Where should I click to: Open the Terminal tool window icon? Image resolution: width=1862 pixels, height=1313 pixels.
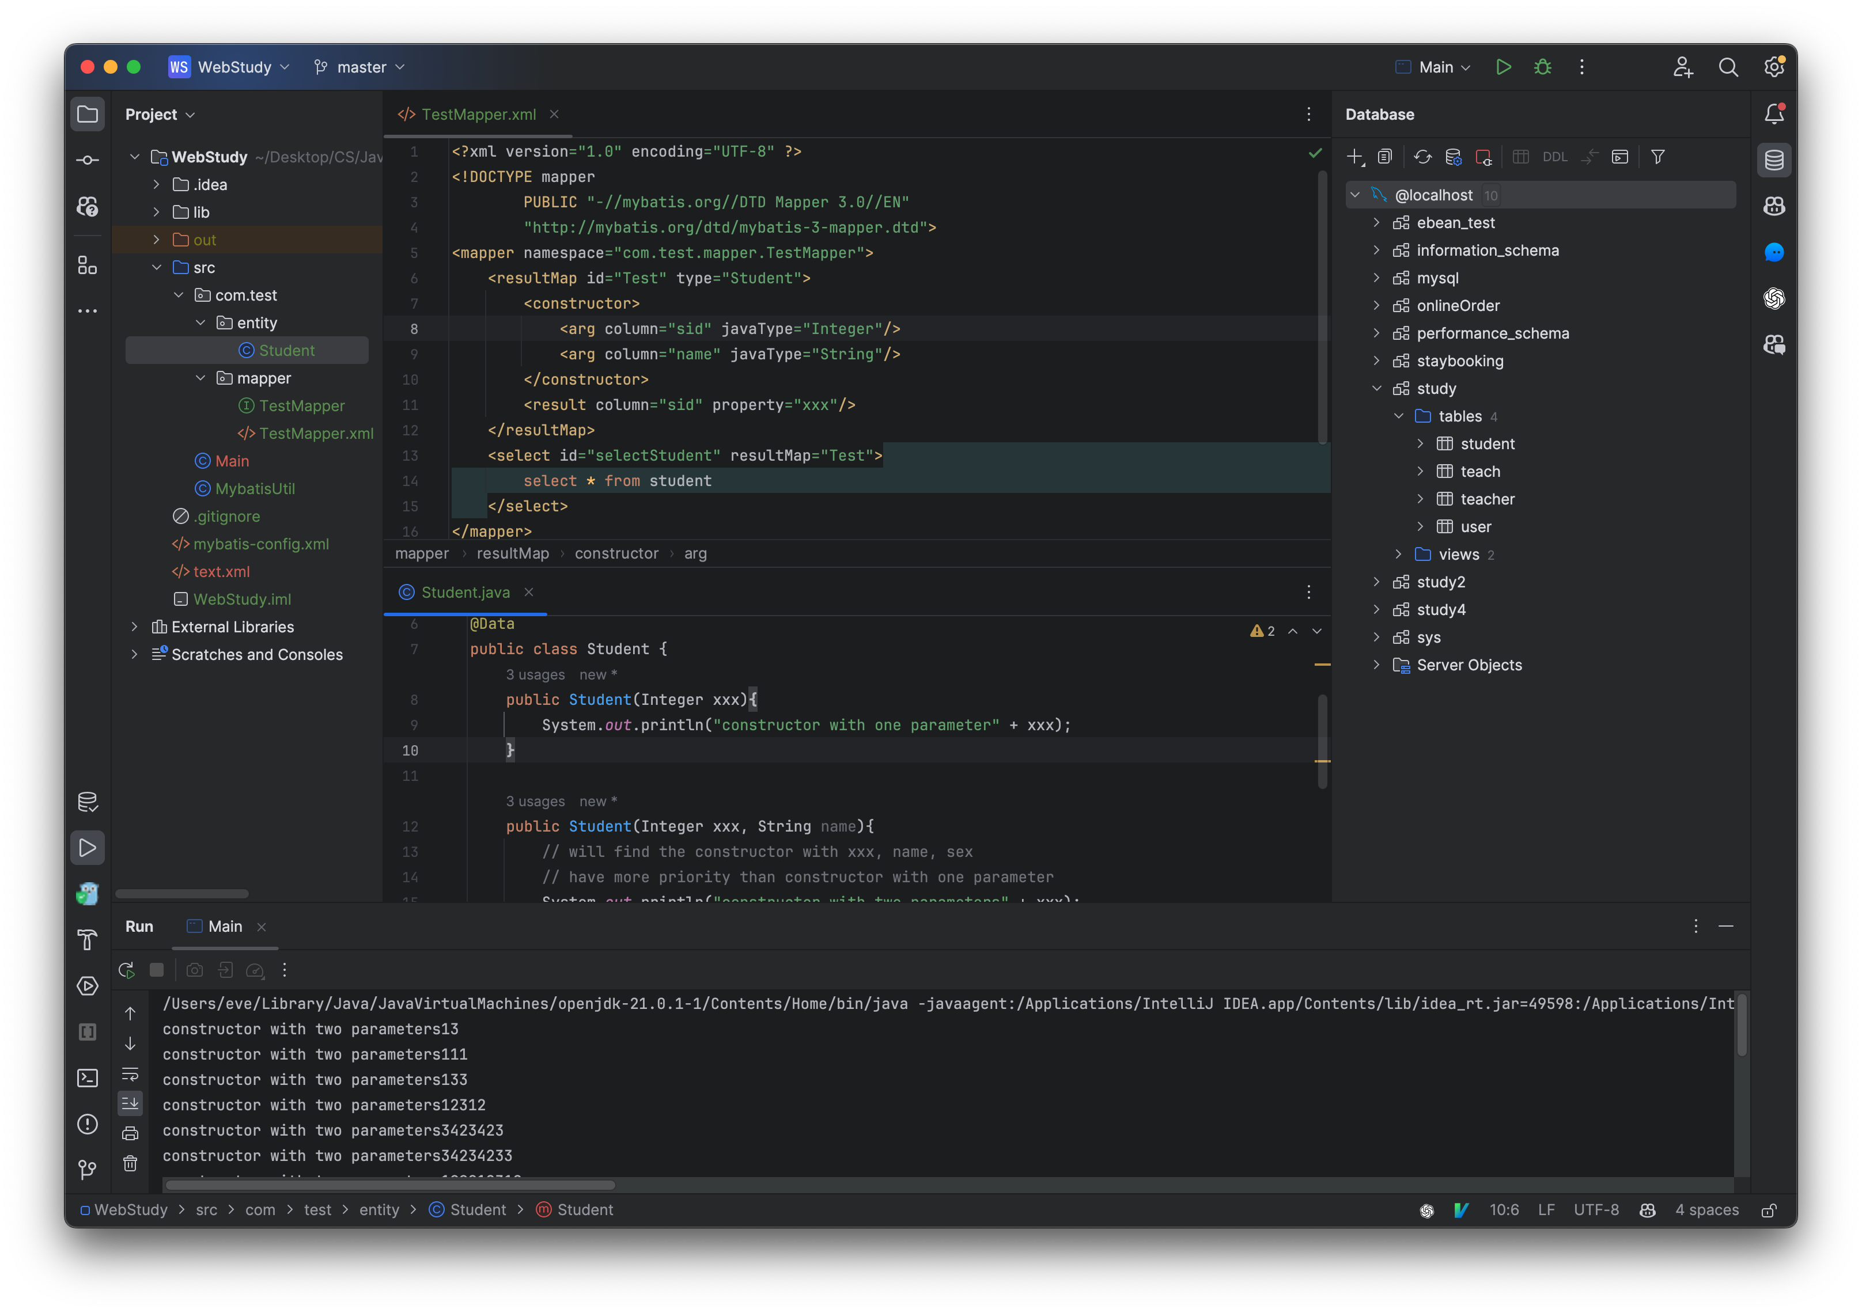coord(88,1078)
